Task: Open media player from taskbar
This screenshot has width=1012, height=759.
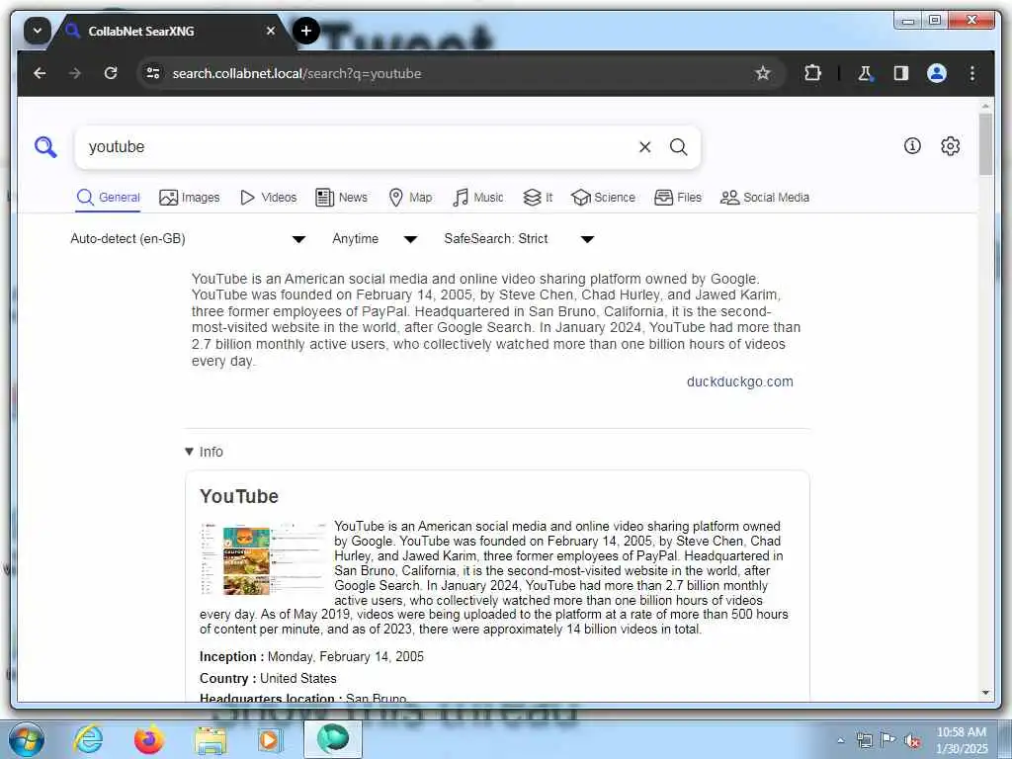Action: click(269, 739)
